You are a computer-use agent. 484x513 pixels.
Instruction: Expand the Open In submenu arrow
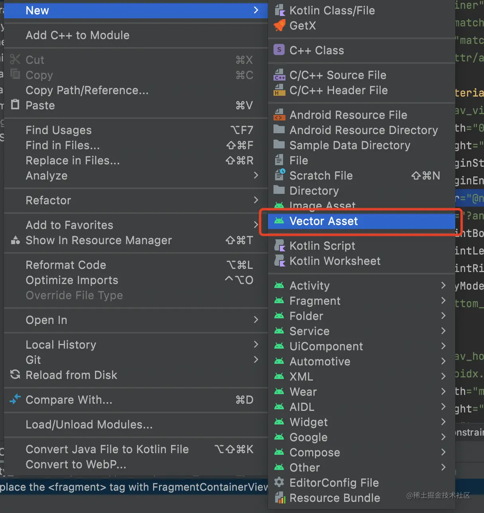pos(256,320)
